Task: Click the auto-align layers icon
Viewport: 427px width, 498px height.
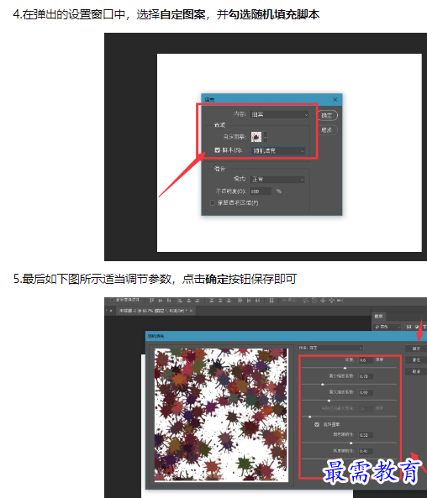Action: (271, 300)
